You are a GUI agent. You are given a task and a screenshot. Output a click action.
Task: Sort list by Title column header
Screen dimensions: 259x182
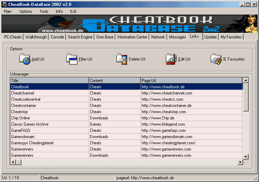tap(49, 81)
